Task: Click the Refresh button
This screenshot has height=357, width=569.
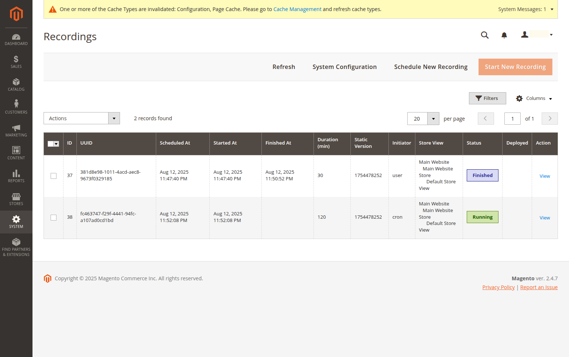Action: (x=284, y=67)
